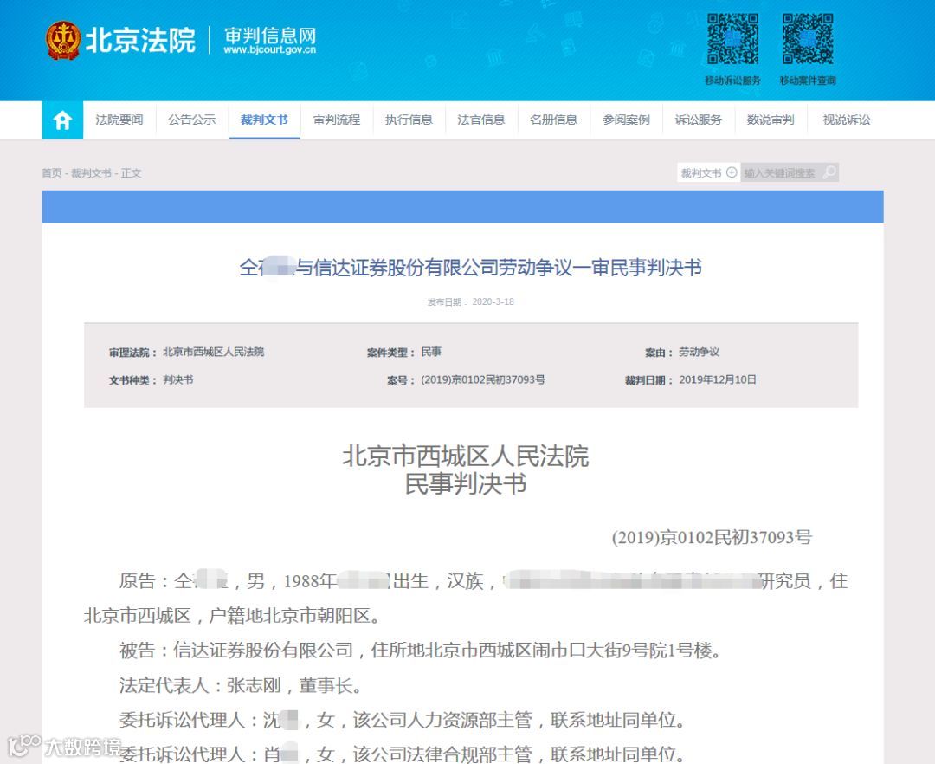Click the Beijing Court emblem logo

tap(62, 41)
